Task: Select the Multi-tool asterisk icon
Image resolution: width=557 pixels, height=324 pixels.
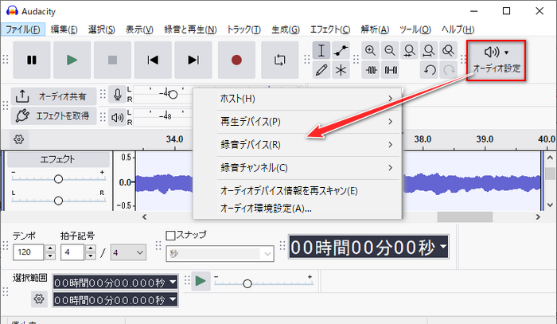Action: pyautogui.click(x=341, y=70)
